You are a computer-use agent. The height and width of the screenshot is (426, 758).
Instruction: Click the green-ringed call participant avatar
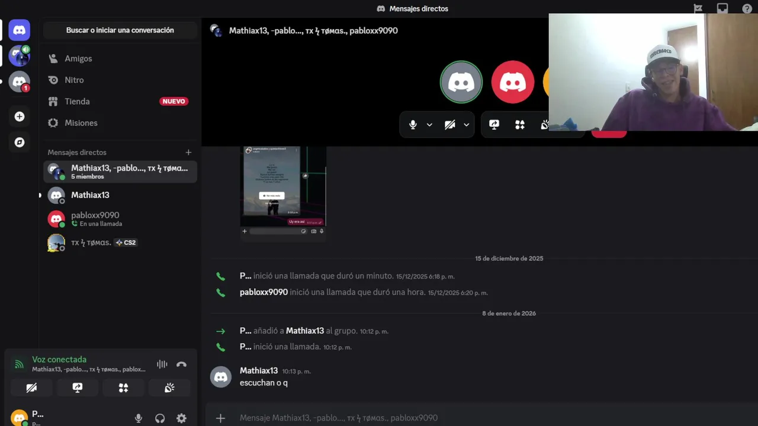[461, 82]
